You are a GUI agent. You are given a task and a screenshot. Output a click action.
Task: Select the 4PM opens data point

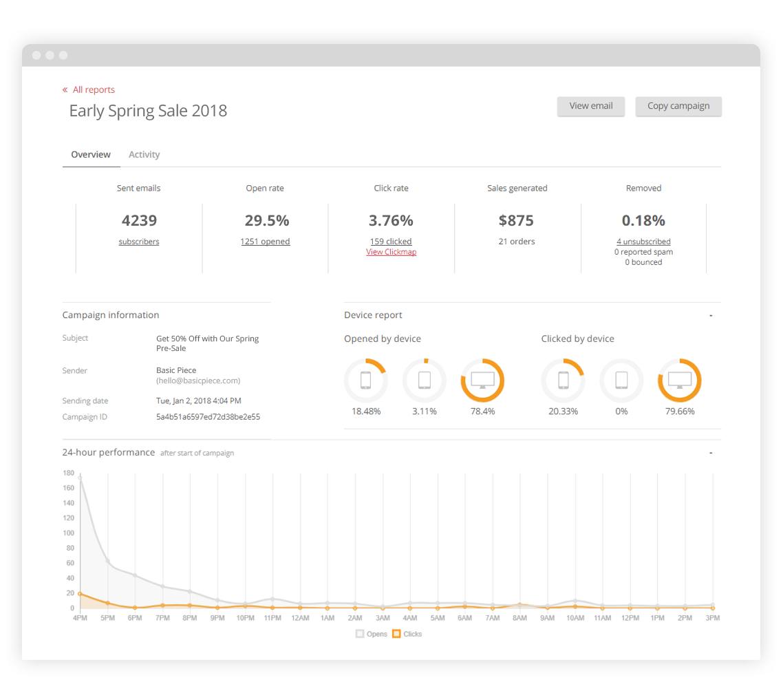click(x=80, y=478)
